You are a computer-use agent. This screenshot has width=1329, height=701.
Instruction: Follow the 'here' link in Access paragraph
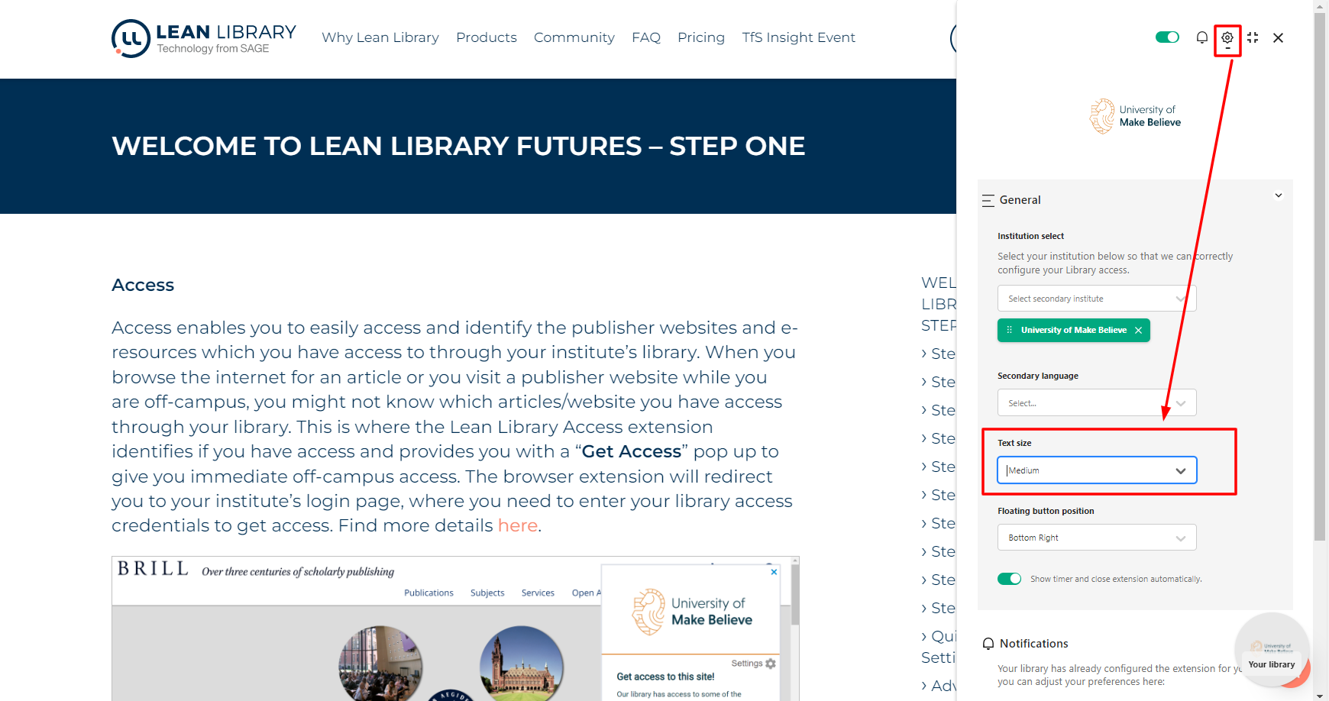[518, 525]
